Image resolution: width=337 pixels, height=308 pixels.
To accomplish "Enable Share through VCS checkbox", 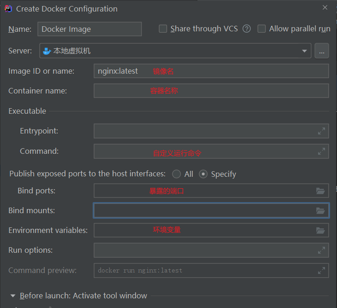I will pyautogui.click(x=163, y=29).
